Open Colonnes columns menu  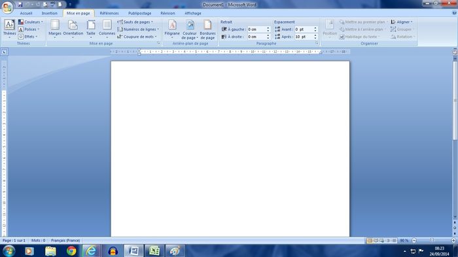(x=107, y=29)
